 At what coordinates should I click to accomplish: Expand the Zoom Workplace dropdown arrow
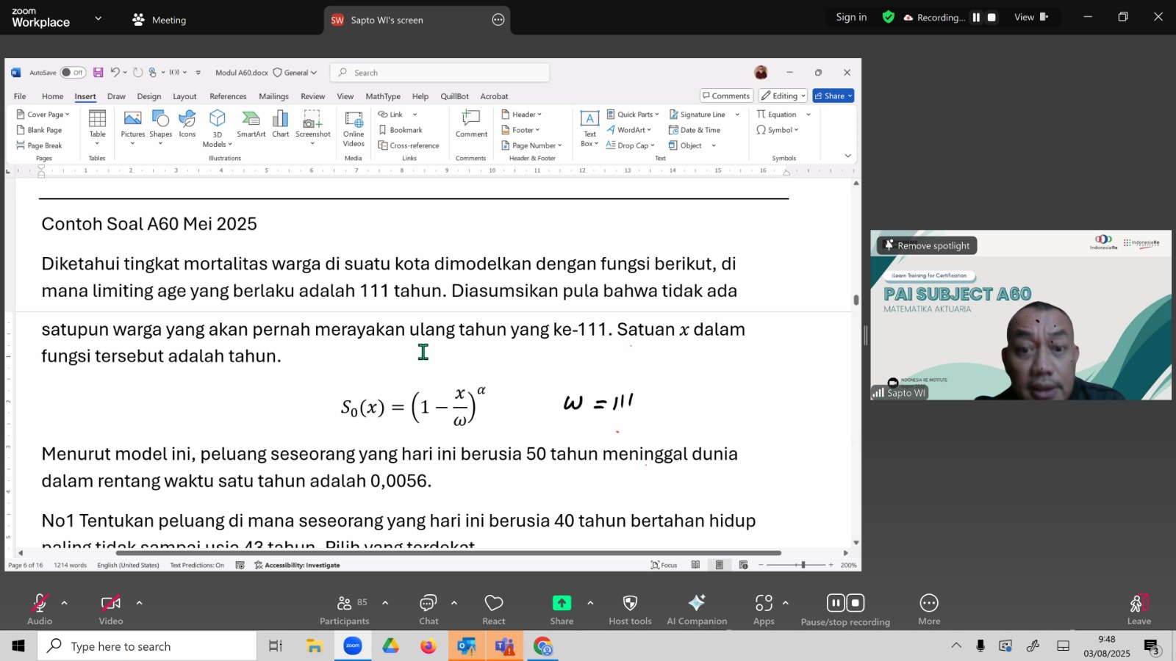coord(98,18)
